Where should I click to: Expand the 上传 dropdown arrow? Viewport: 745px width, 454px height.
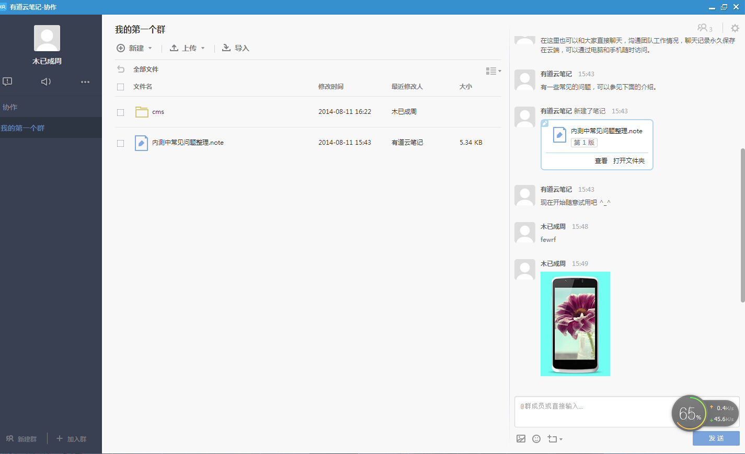tap(203, 48)
